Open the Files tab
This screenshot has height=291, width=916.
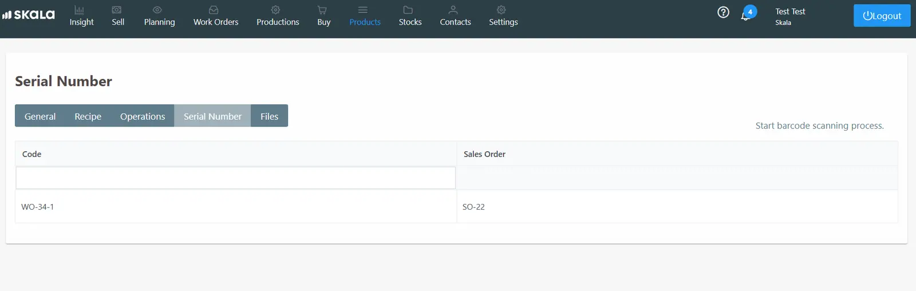(x=269, y=116)
